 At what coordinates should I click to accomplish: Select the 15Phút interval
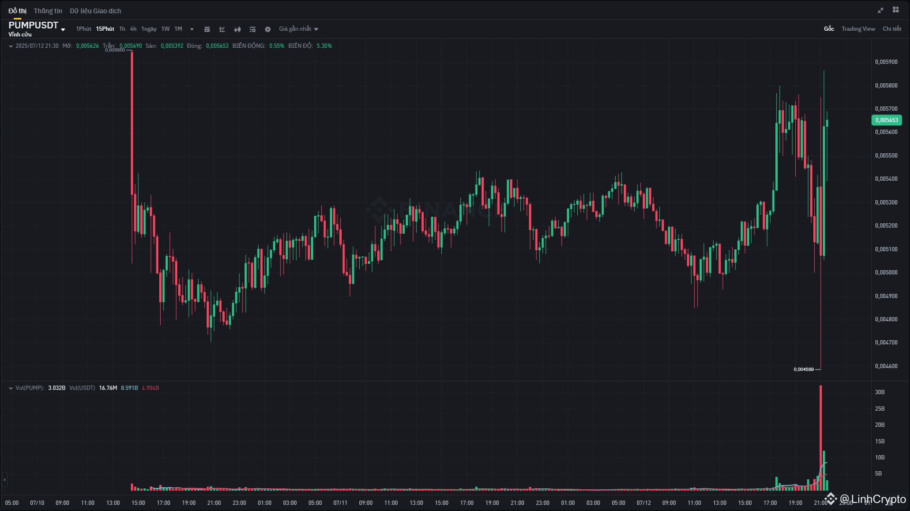(105, 29)
